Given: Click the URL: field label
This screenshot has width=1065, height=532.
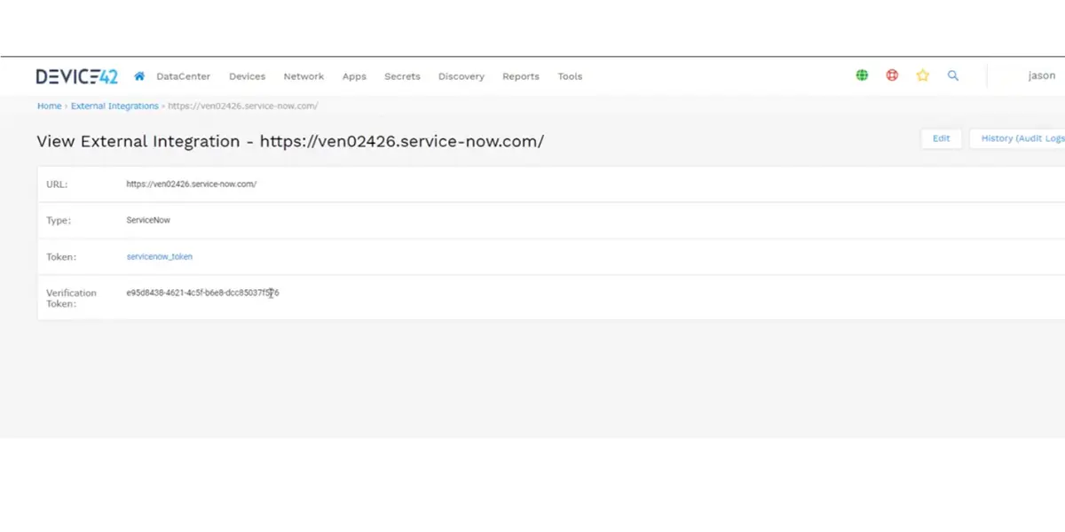Looking at the screenshot, I should (57, 184).
